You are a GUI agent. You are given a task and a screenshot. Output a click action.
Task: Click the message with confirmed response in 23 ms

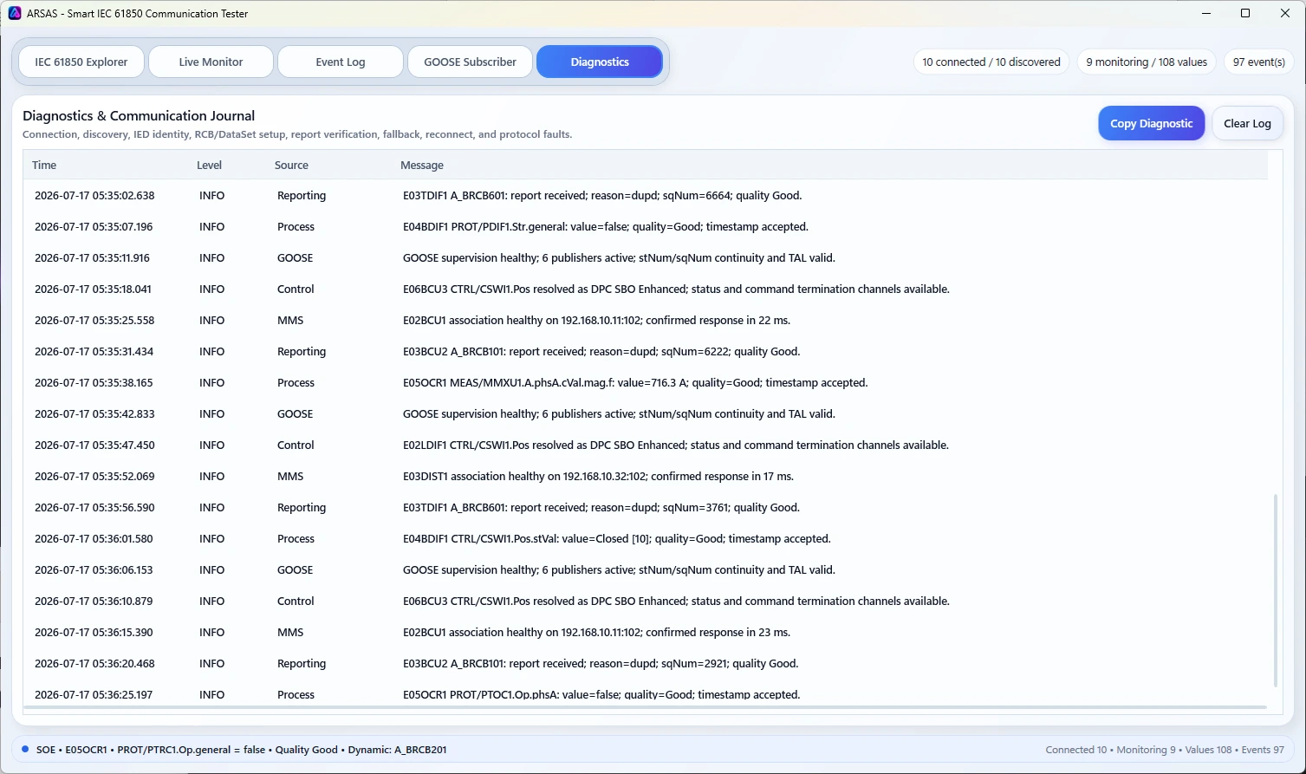click(596, 633)
